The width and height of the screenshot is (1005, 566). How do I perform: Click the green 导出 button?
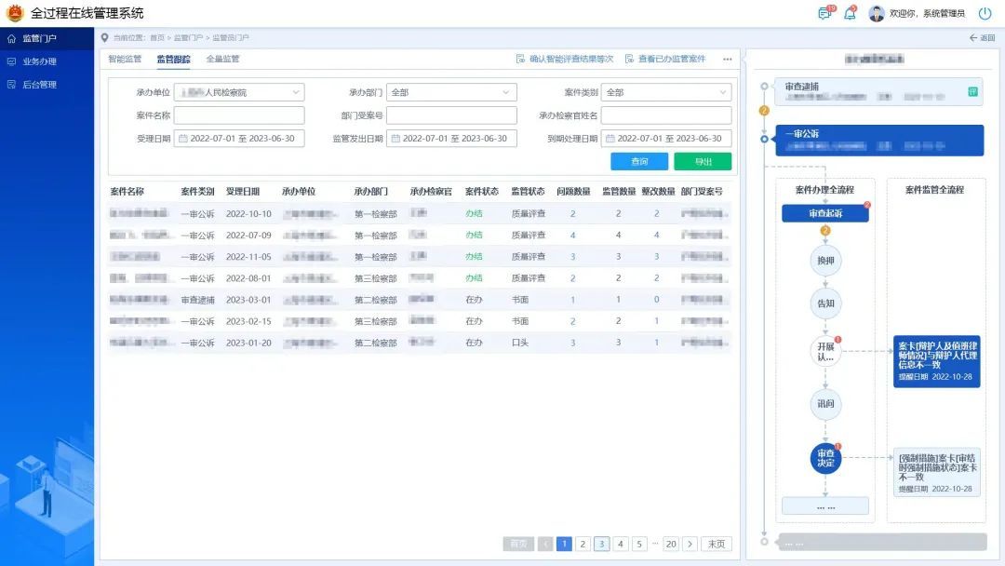[x=703, y=161]
